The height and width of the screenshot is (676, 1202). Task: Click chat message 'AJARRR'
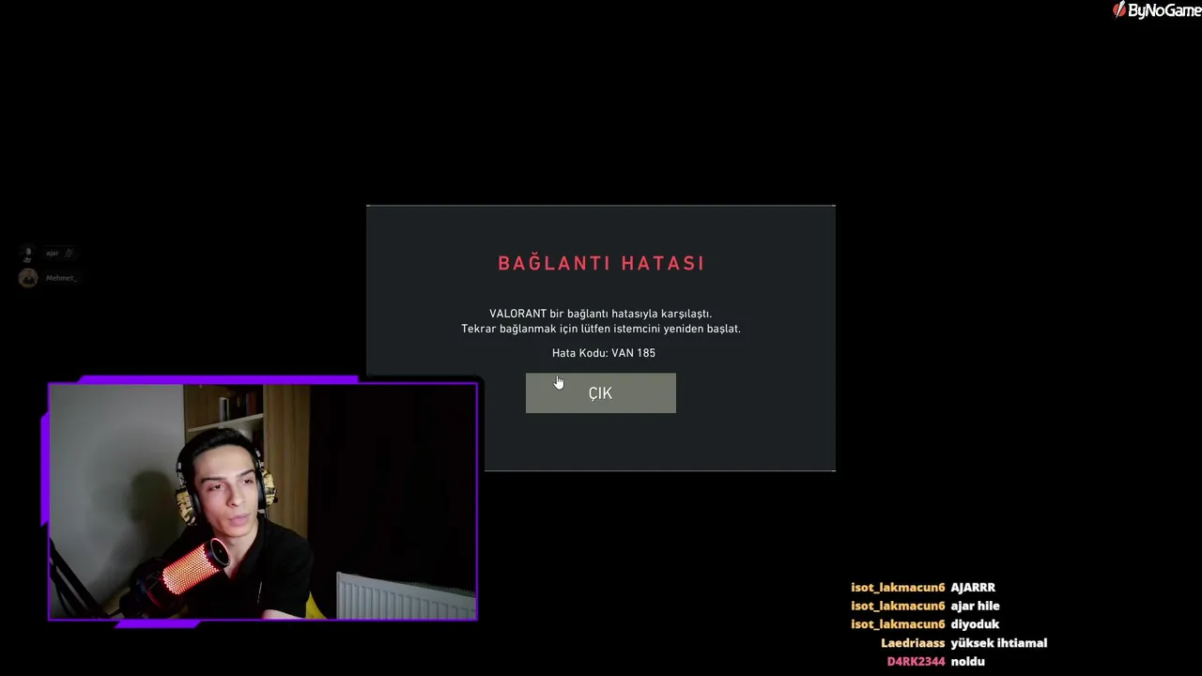tap(973, 588)
